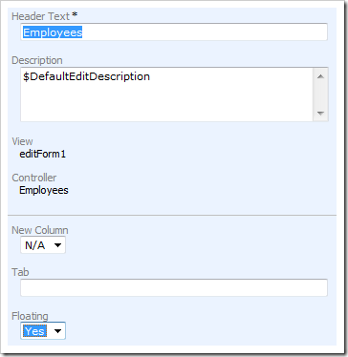
Task: Click the Controller label
Action: coord(34,178)
